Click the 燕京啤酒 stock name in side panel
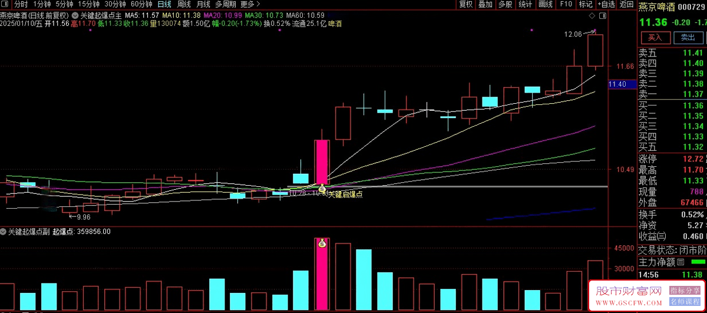 (x=656, y=7)
